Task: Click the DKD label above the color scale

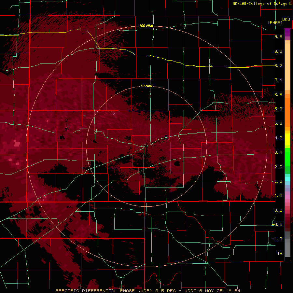Action: (286, 20)
